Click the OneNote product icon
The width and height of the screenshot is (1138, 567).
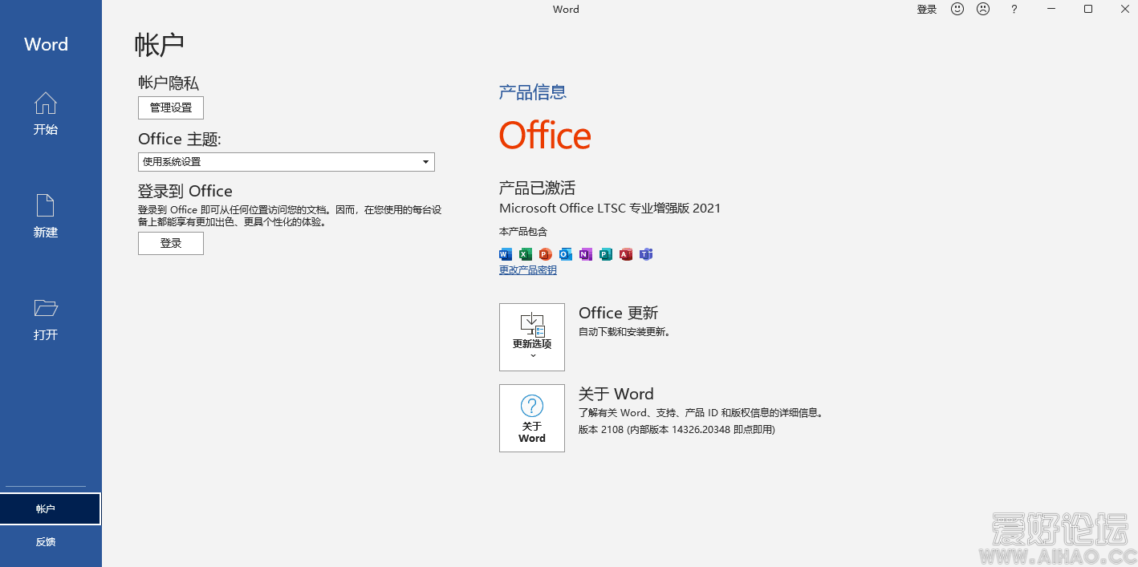(x=586, y=254)
